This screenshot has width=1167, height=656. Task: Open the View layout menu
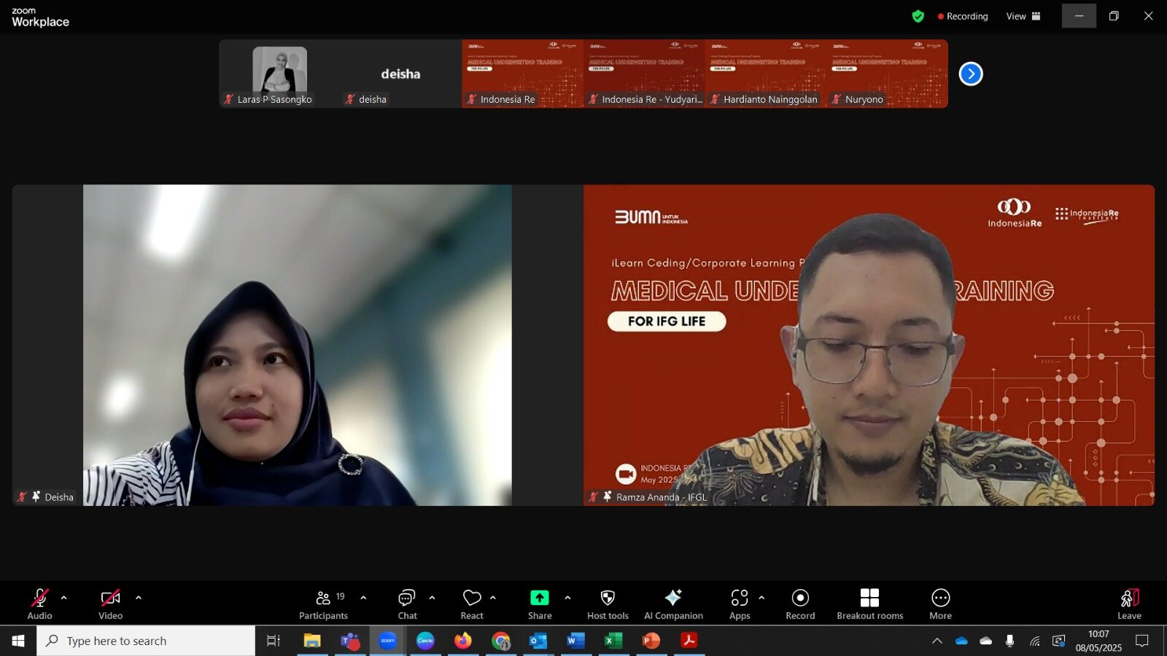pyautogui.click(x=1023, y=16)
